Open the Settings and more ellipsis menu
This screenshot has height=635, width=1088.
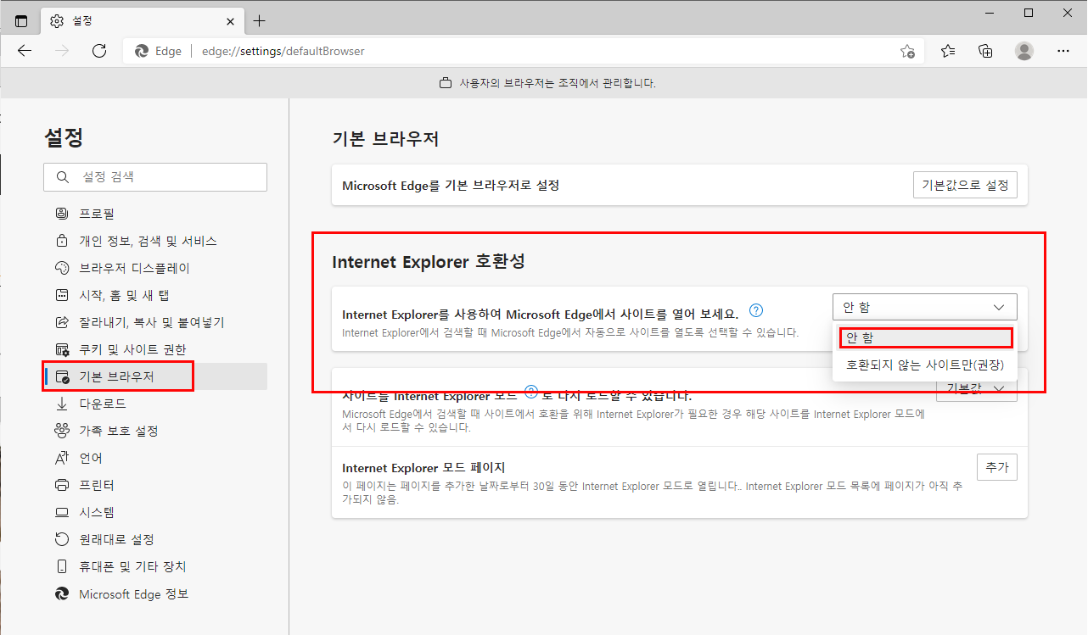(x=1063, y=51)
